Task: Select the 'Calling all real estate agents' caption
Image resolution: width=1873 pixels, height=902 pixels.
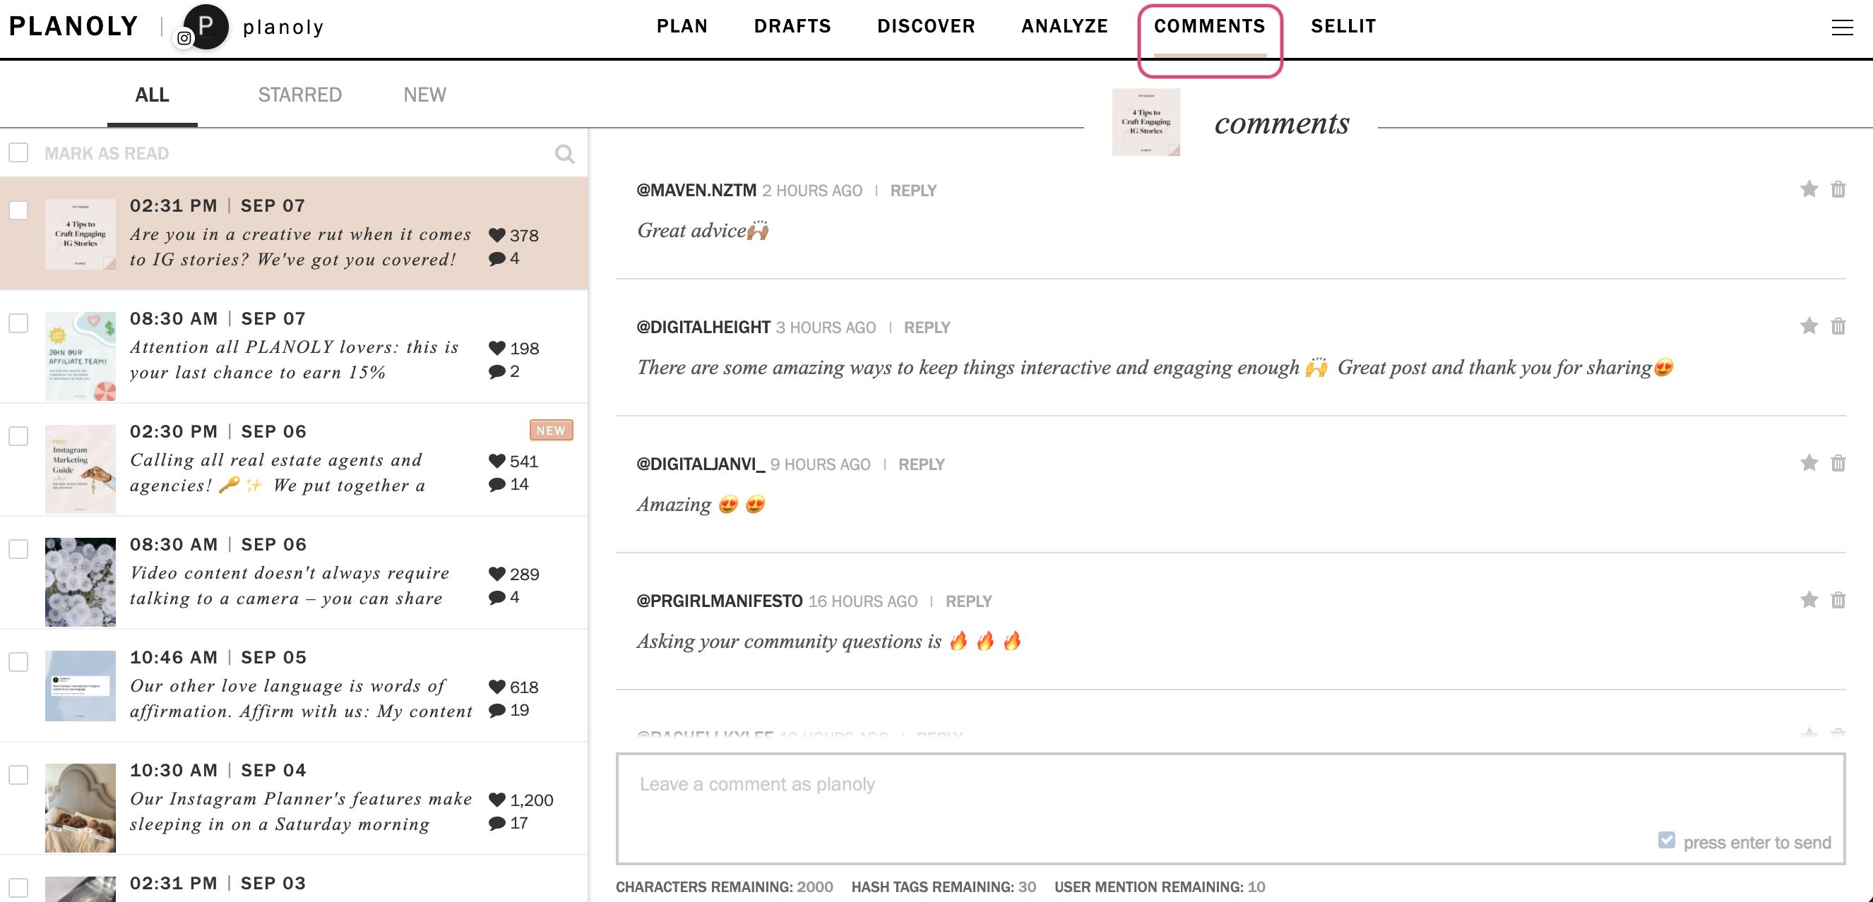Action: (278, 472)
